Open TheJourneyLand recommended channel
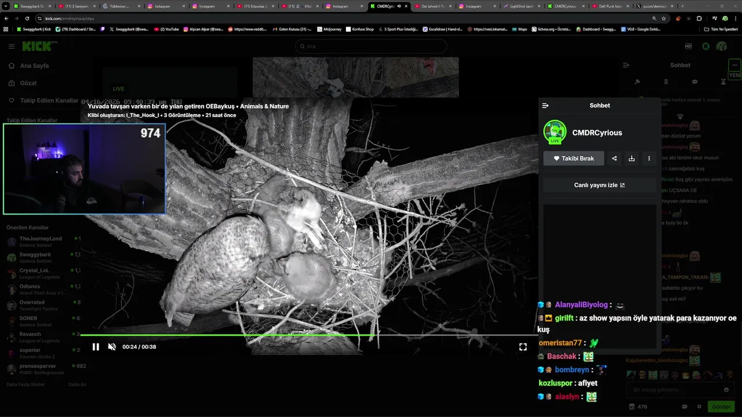Viewport: 742px width, 417px height. point(43,242)
